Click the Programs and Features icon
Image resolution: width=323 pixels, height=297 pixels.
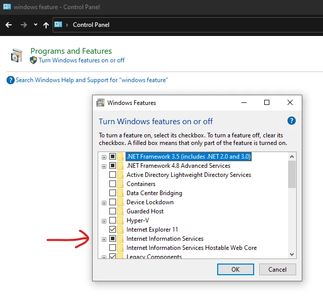[17, 55]
